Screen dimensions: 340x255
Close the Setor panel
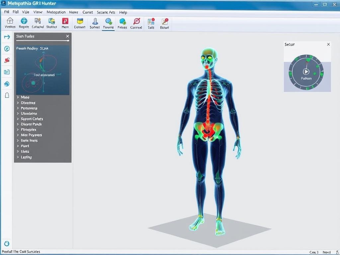tap(328, 44)
